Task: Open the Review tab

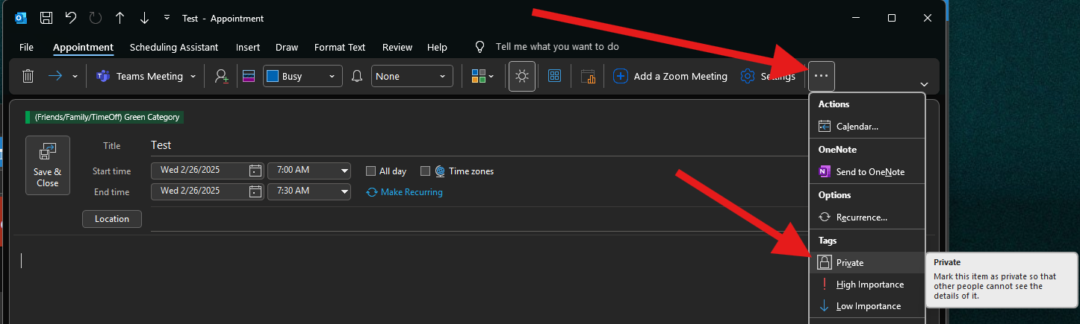Action: [397, 47]
